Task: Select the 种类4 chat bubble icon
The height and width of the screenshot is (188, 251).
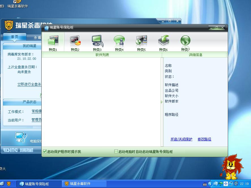Action: (x=119, y=41)
